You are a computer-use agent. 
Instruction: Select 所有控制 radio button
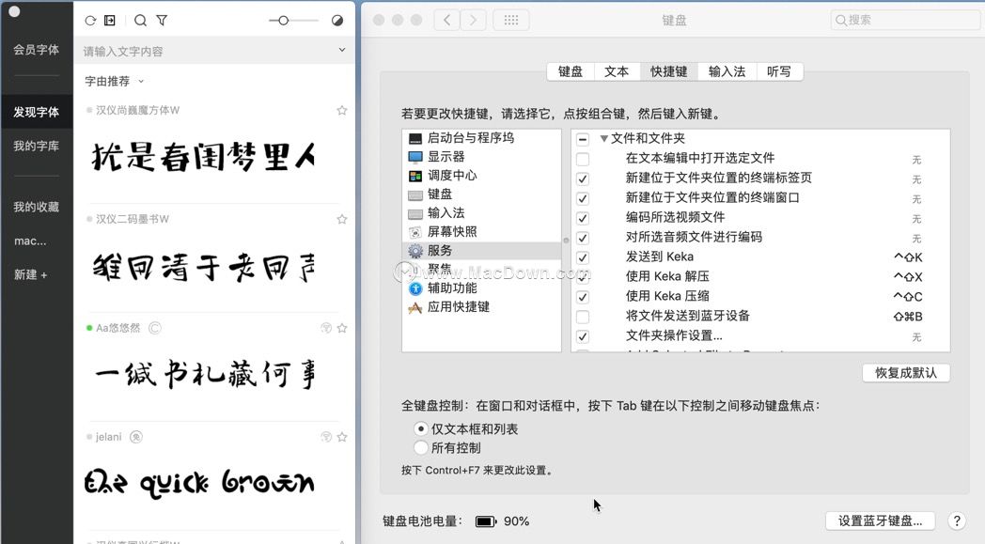[421, 448]
